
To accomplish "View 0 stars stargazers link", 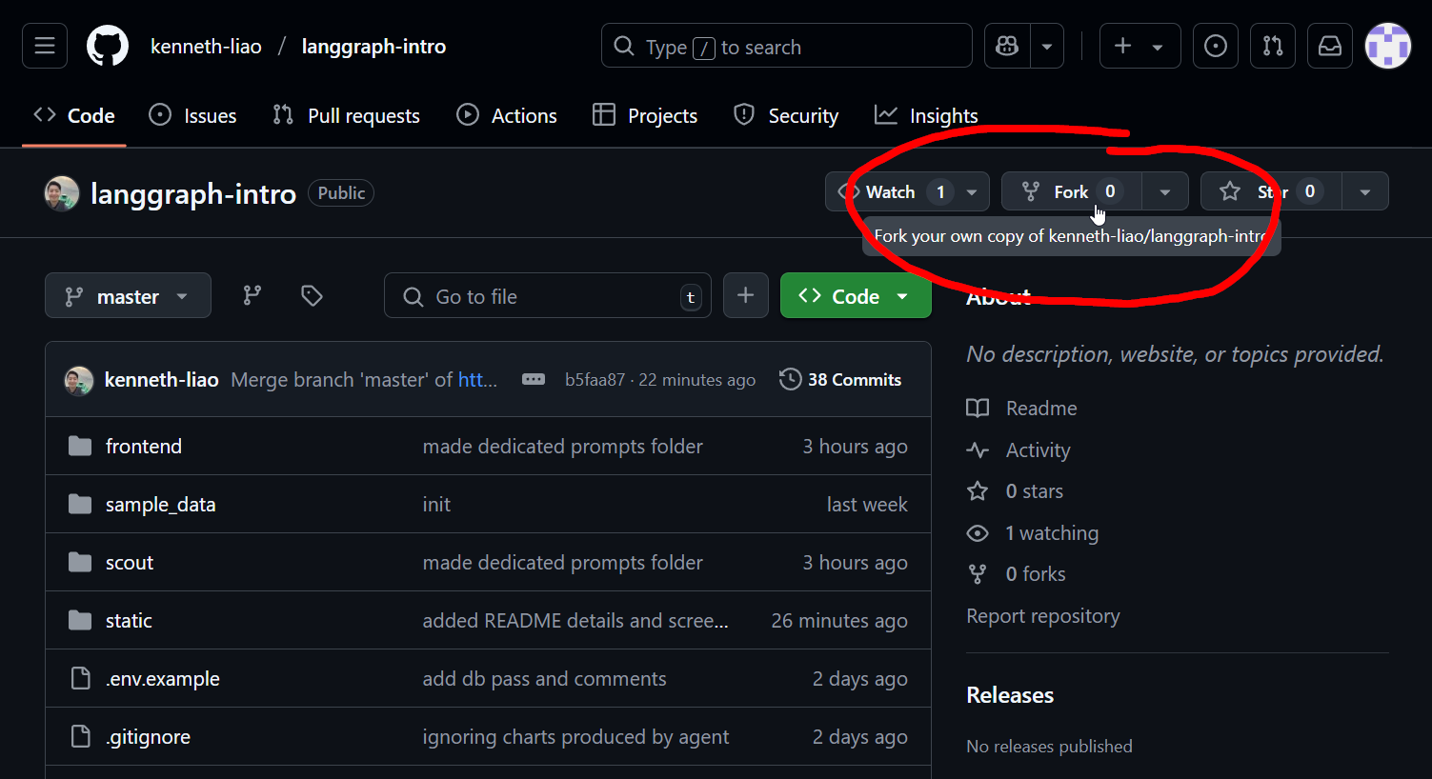I will (x=1016, y=491).
